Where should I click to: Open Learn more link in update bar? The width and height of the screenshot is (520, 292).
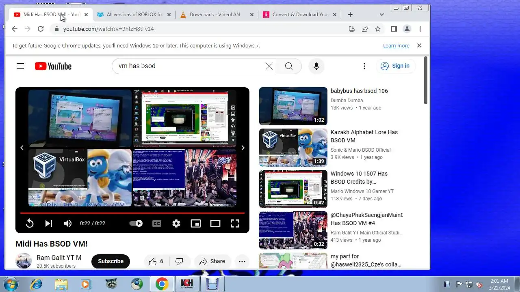[x=396, y=46]
